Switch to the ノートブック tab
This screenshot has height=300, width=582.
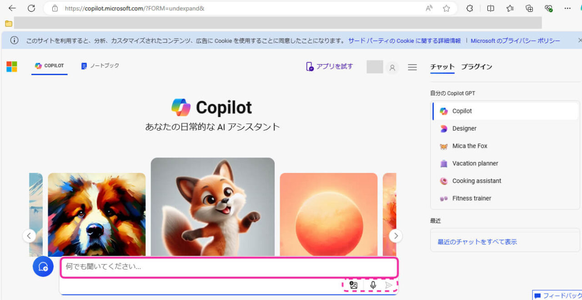(100, 66)
